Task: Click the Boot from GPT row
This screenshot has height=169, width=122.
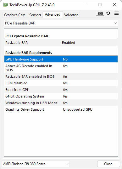Action: (61, 90)
